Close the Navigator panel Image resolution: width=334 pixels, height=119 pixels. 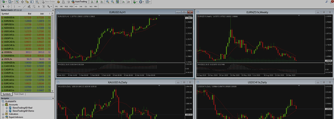click(x=53, y=98)
